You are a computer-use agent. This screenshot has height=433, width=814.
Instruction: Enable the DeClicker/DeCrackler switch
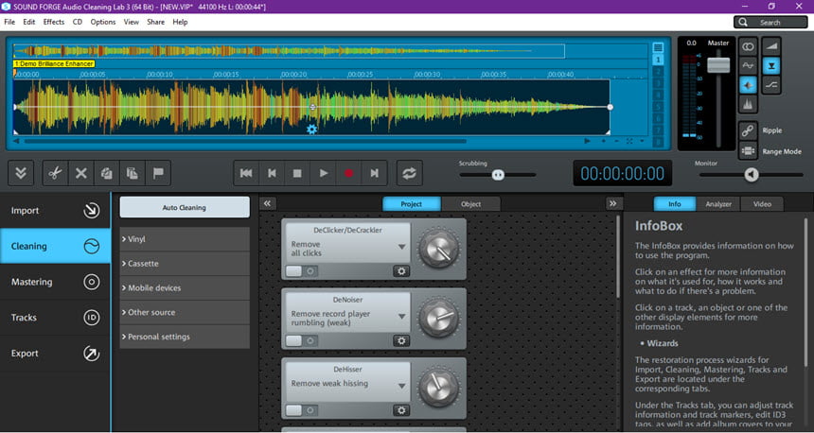click(x=302, y=271)
